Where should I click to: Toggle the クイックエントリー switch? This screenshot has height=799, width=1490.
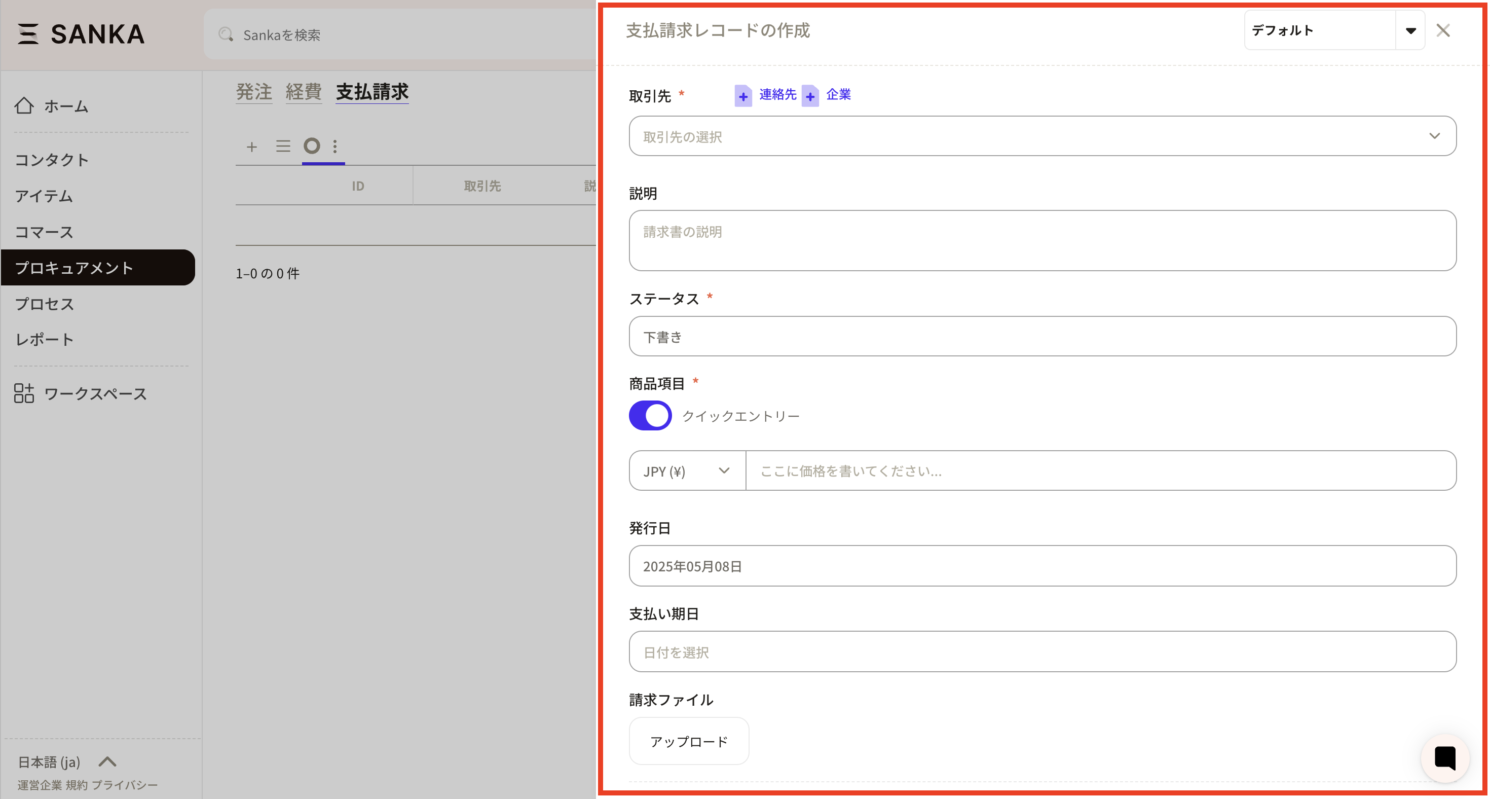(x=650, y=415)
